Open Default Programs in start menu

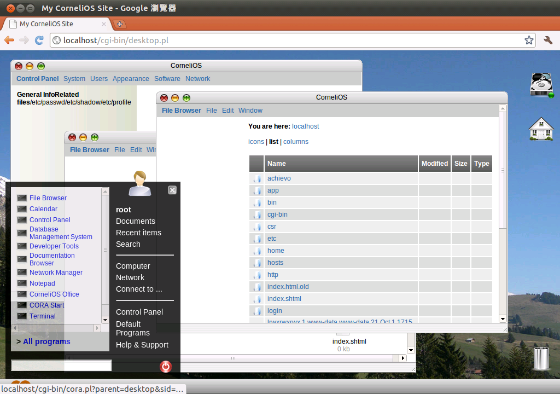coord(133,328)
